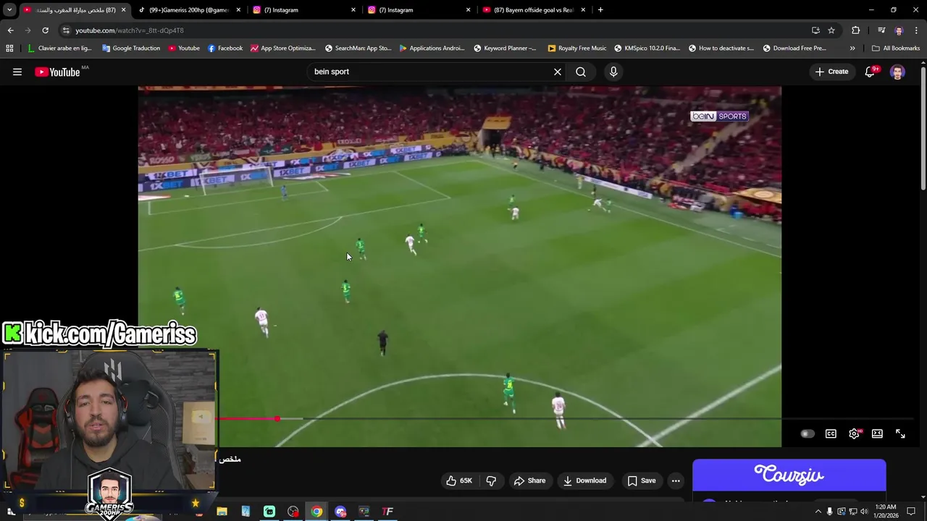Click the Chrome icon in taskbar
The image size is (927, 521).
pyautogui.click(x=316, y=512)
